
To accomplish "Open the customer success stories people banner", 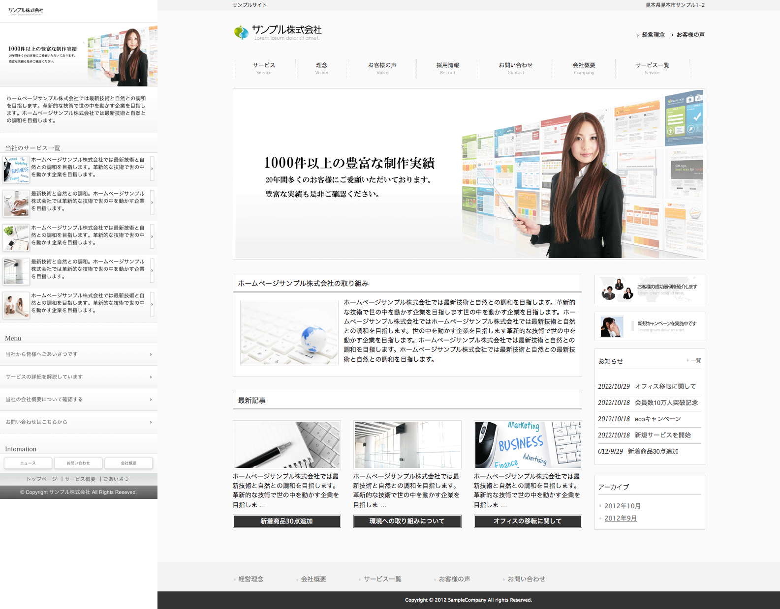I will pos(649,290).
